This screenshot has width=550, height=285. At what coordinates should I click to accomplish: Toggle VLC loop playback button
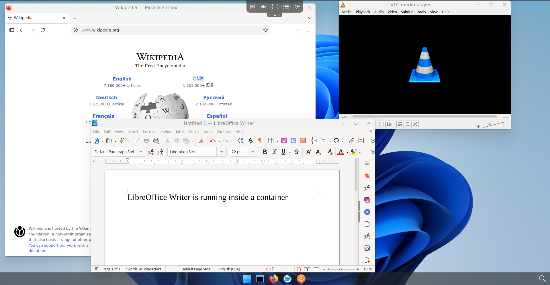[x=408, y=124]
